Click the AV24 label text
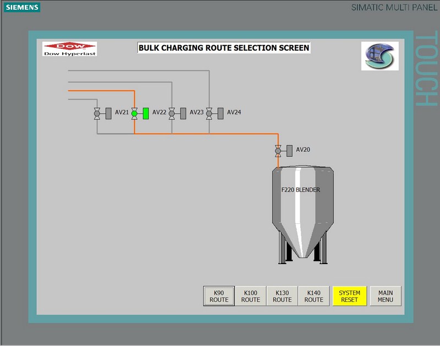Screen dimensions: 440x346 234,112
